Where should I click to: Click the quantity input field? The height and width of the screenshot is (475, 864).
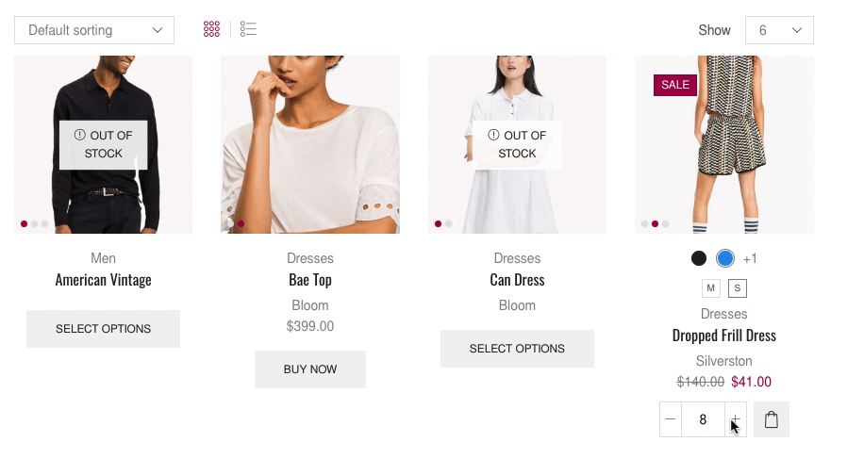tap(703, 420)
